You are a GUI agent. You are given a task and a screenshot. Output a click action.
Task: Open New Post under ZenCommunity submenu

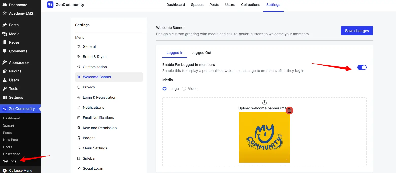pyautogui.click(x=10, y=140)
